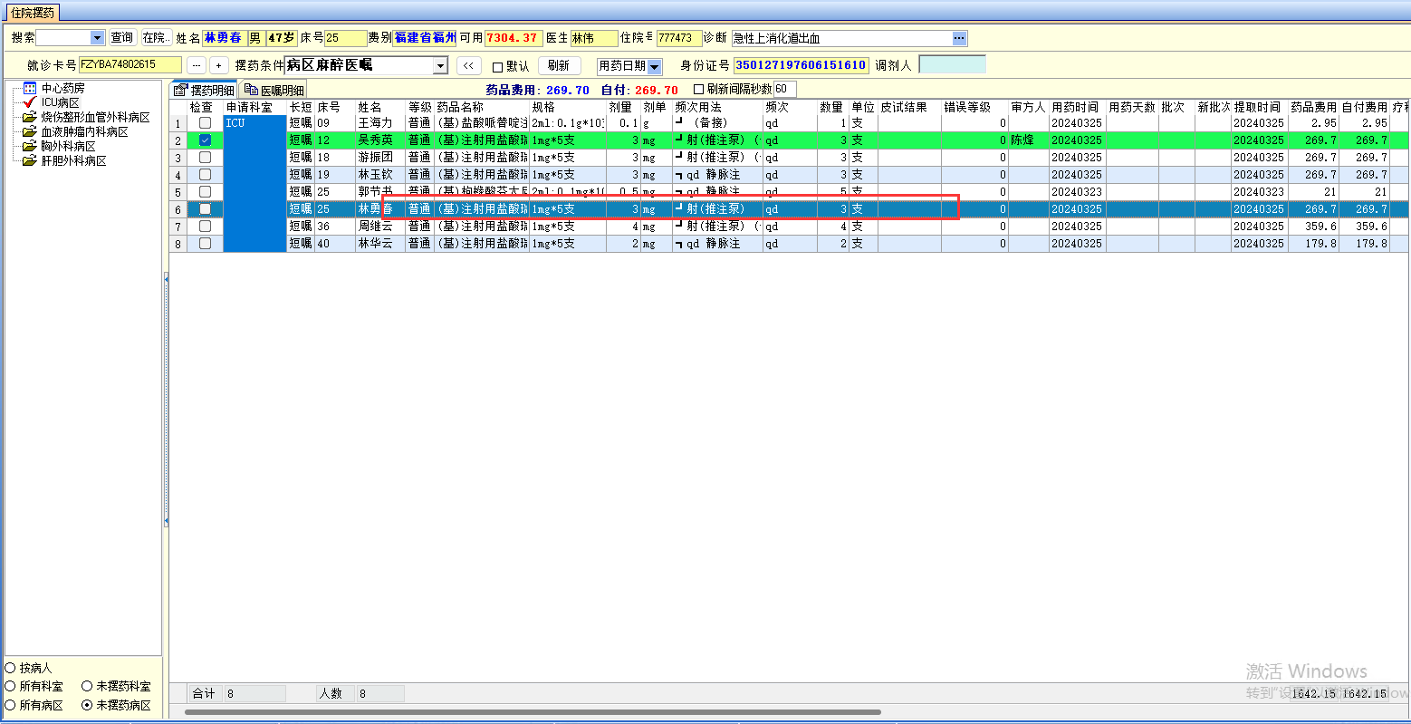Select the 所有病区 radio button
The width and height of the screenshot is (1411, 724).
point(10,704)
